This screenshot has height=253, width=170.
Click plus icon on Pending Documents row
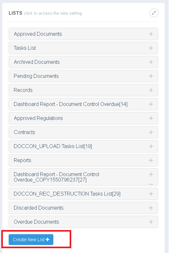click(151, 76)
